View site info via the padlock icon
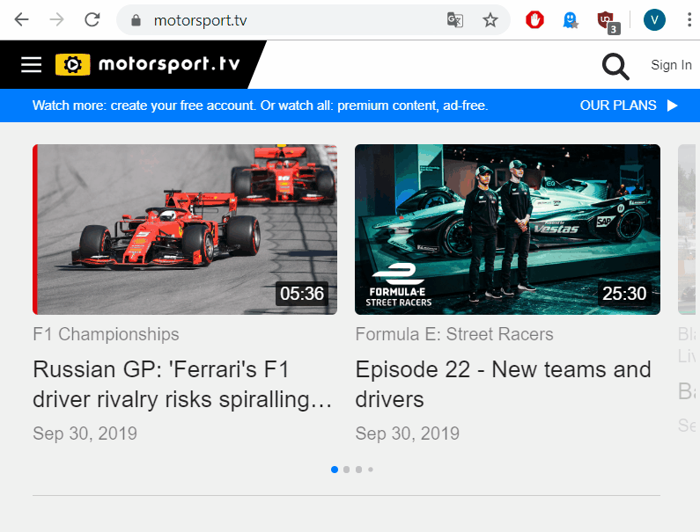 [136, 20]
